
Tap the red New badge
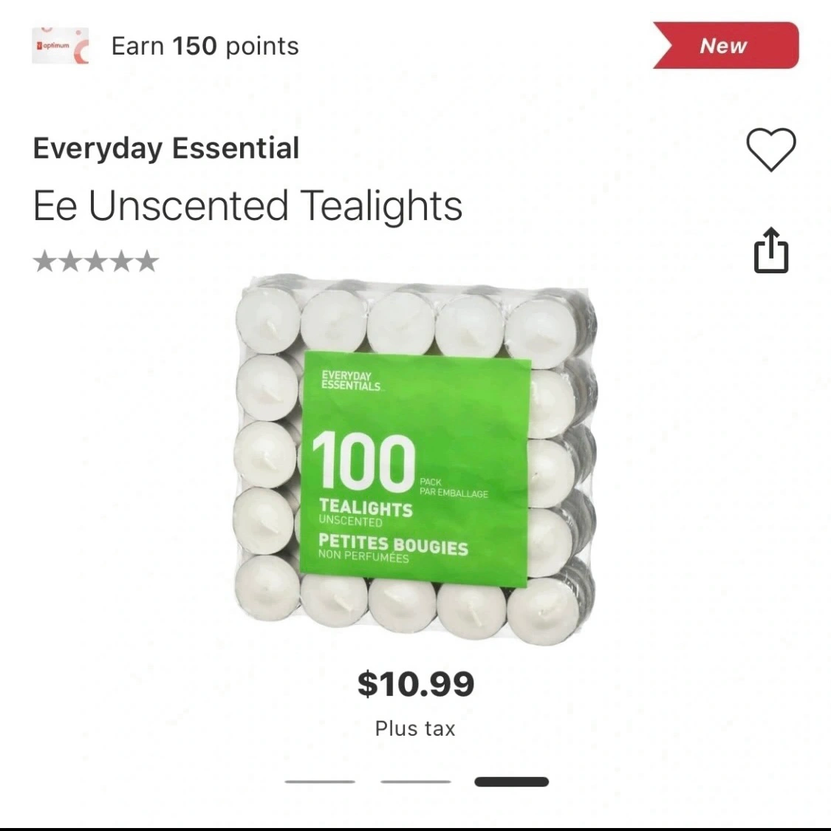(x=725, y=45)
